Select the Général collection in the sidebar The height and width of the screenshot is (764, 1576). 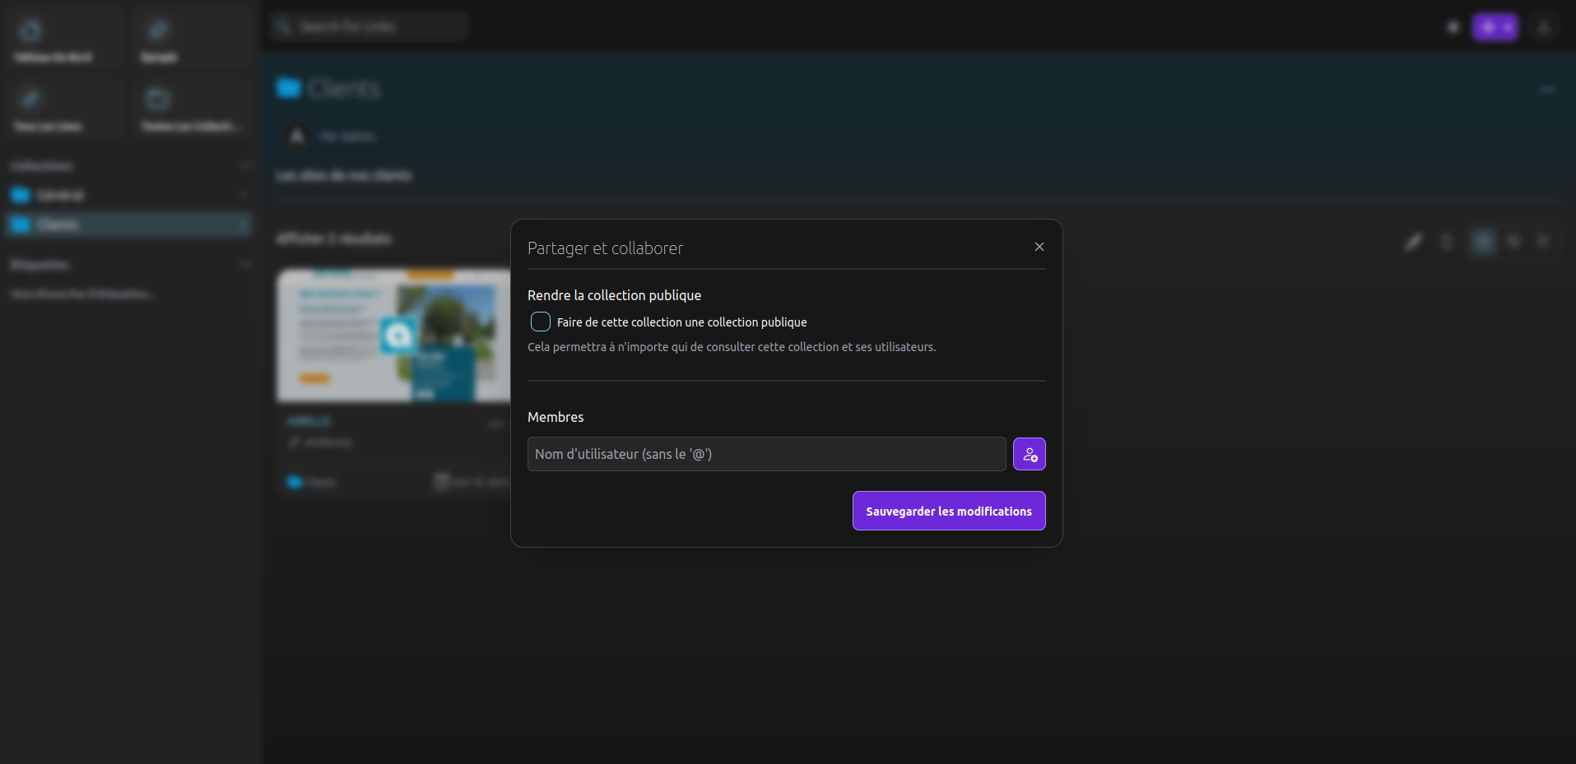tap(129, 195)
